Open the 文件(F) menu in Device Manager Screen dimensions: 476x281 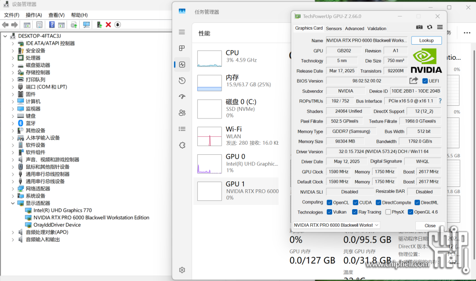12,15
